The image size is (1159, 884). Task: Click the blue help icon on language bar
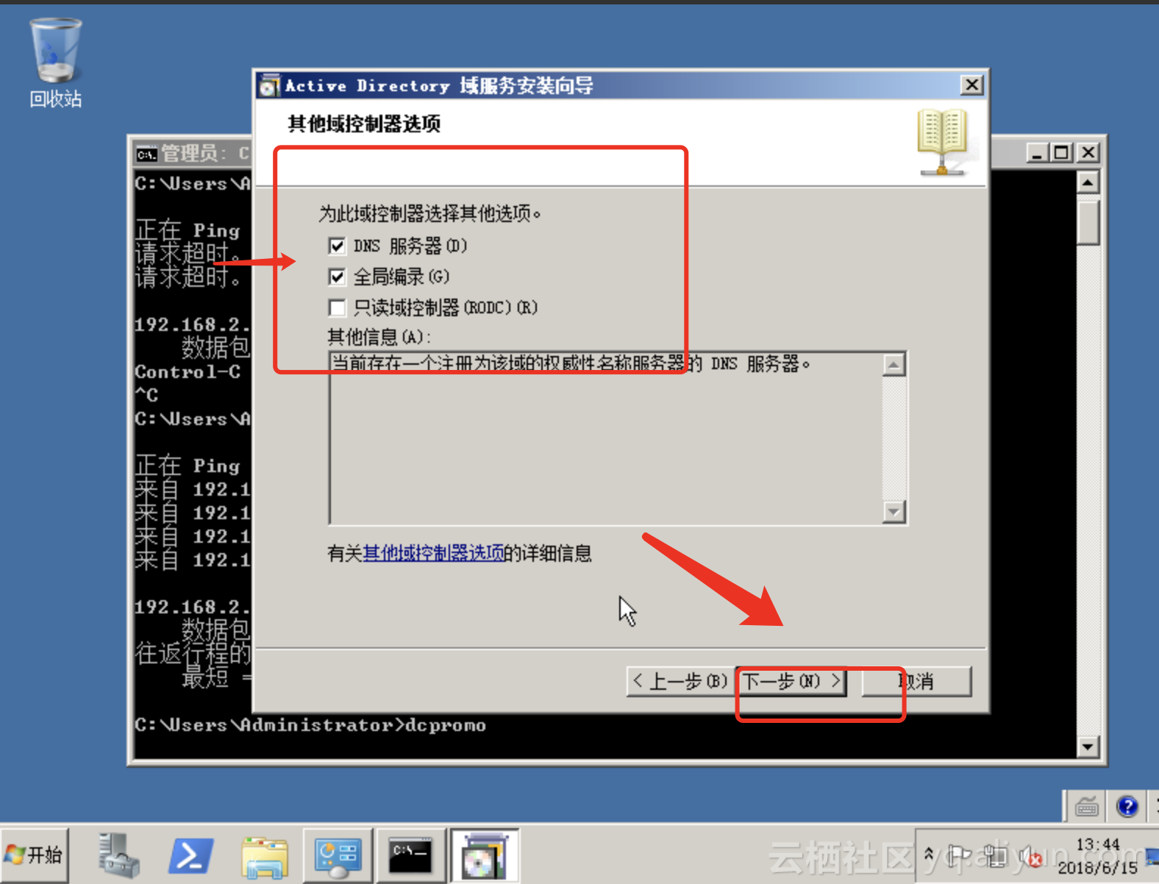[1127, 807]
